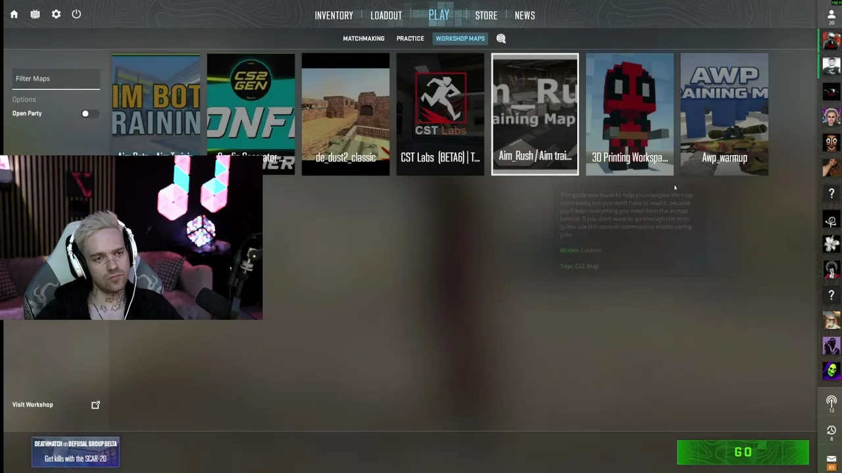Open the community server browser globe icon
This screenshot has height=473, width=842.
tap(501, 39)
